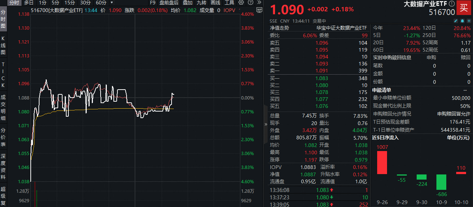473x207 pixels.
Task: Toggle 盘前盘后 pre/post-market display
Action: pos(169,3)
